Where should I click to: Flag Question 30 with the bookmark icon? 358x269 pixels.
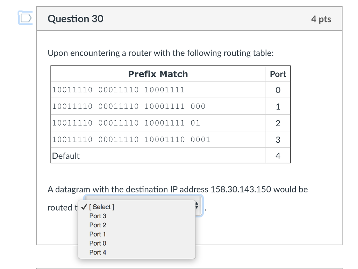(26, 18)
